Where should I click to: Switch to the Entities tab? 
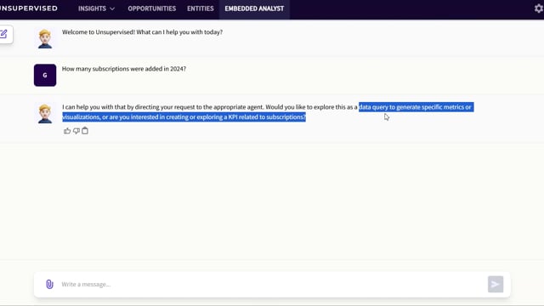[x=201, y=8]
